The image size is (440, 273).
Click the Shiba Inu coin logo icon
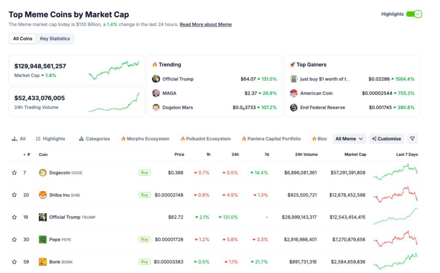pyautogui.click(x=43, y=195)
